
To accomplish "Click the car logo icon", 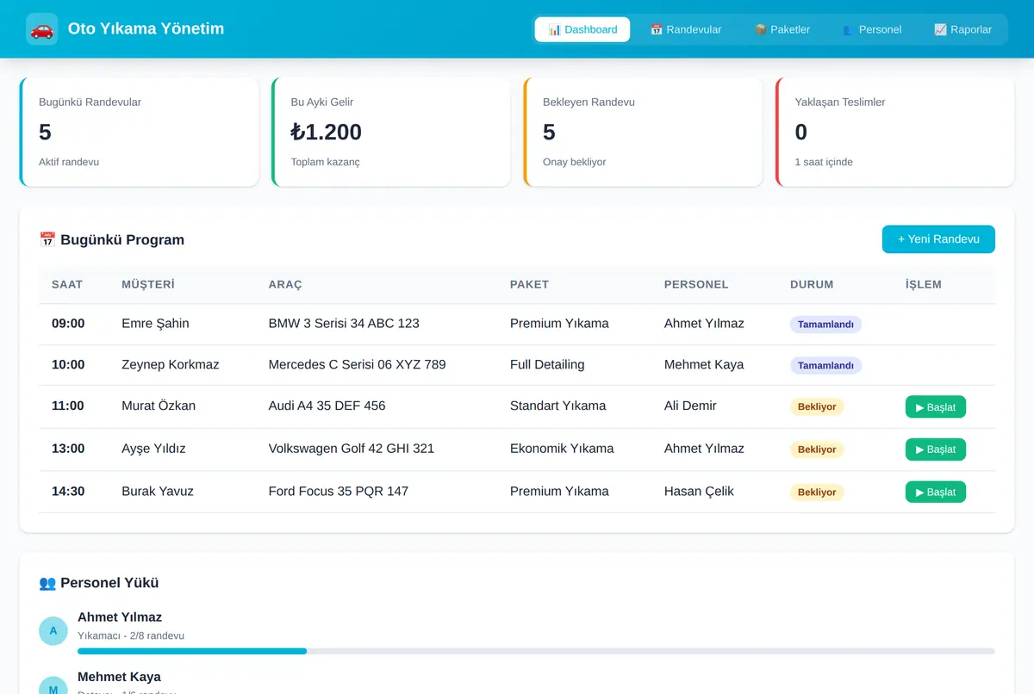I will (x=42, y=29).
